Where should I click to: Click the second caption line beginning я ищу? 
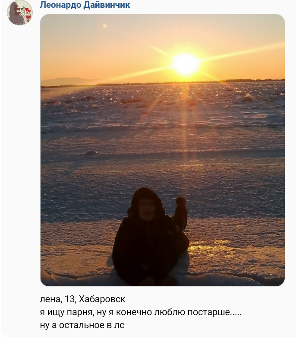(x=141, y=312)
